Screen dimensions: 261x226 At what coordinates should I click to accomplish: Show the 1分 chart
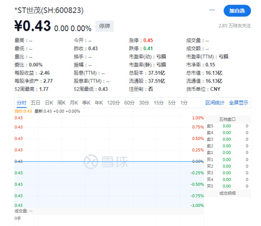point(184,103)
